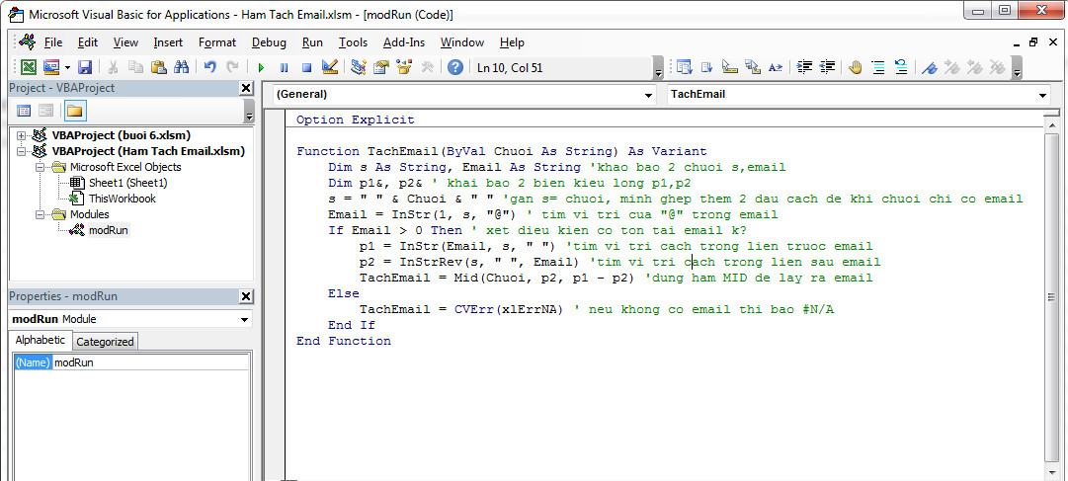Click the (Name) property value field
The image size is (1068, 481).
148,362
